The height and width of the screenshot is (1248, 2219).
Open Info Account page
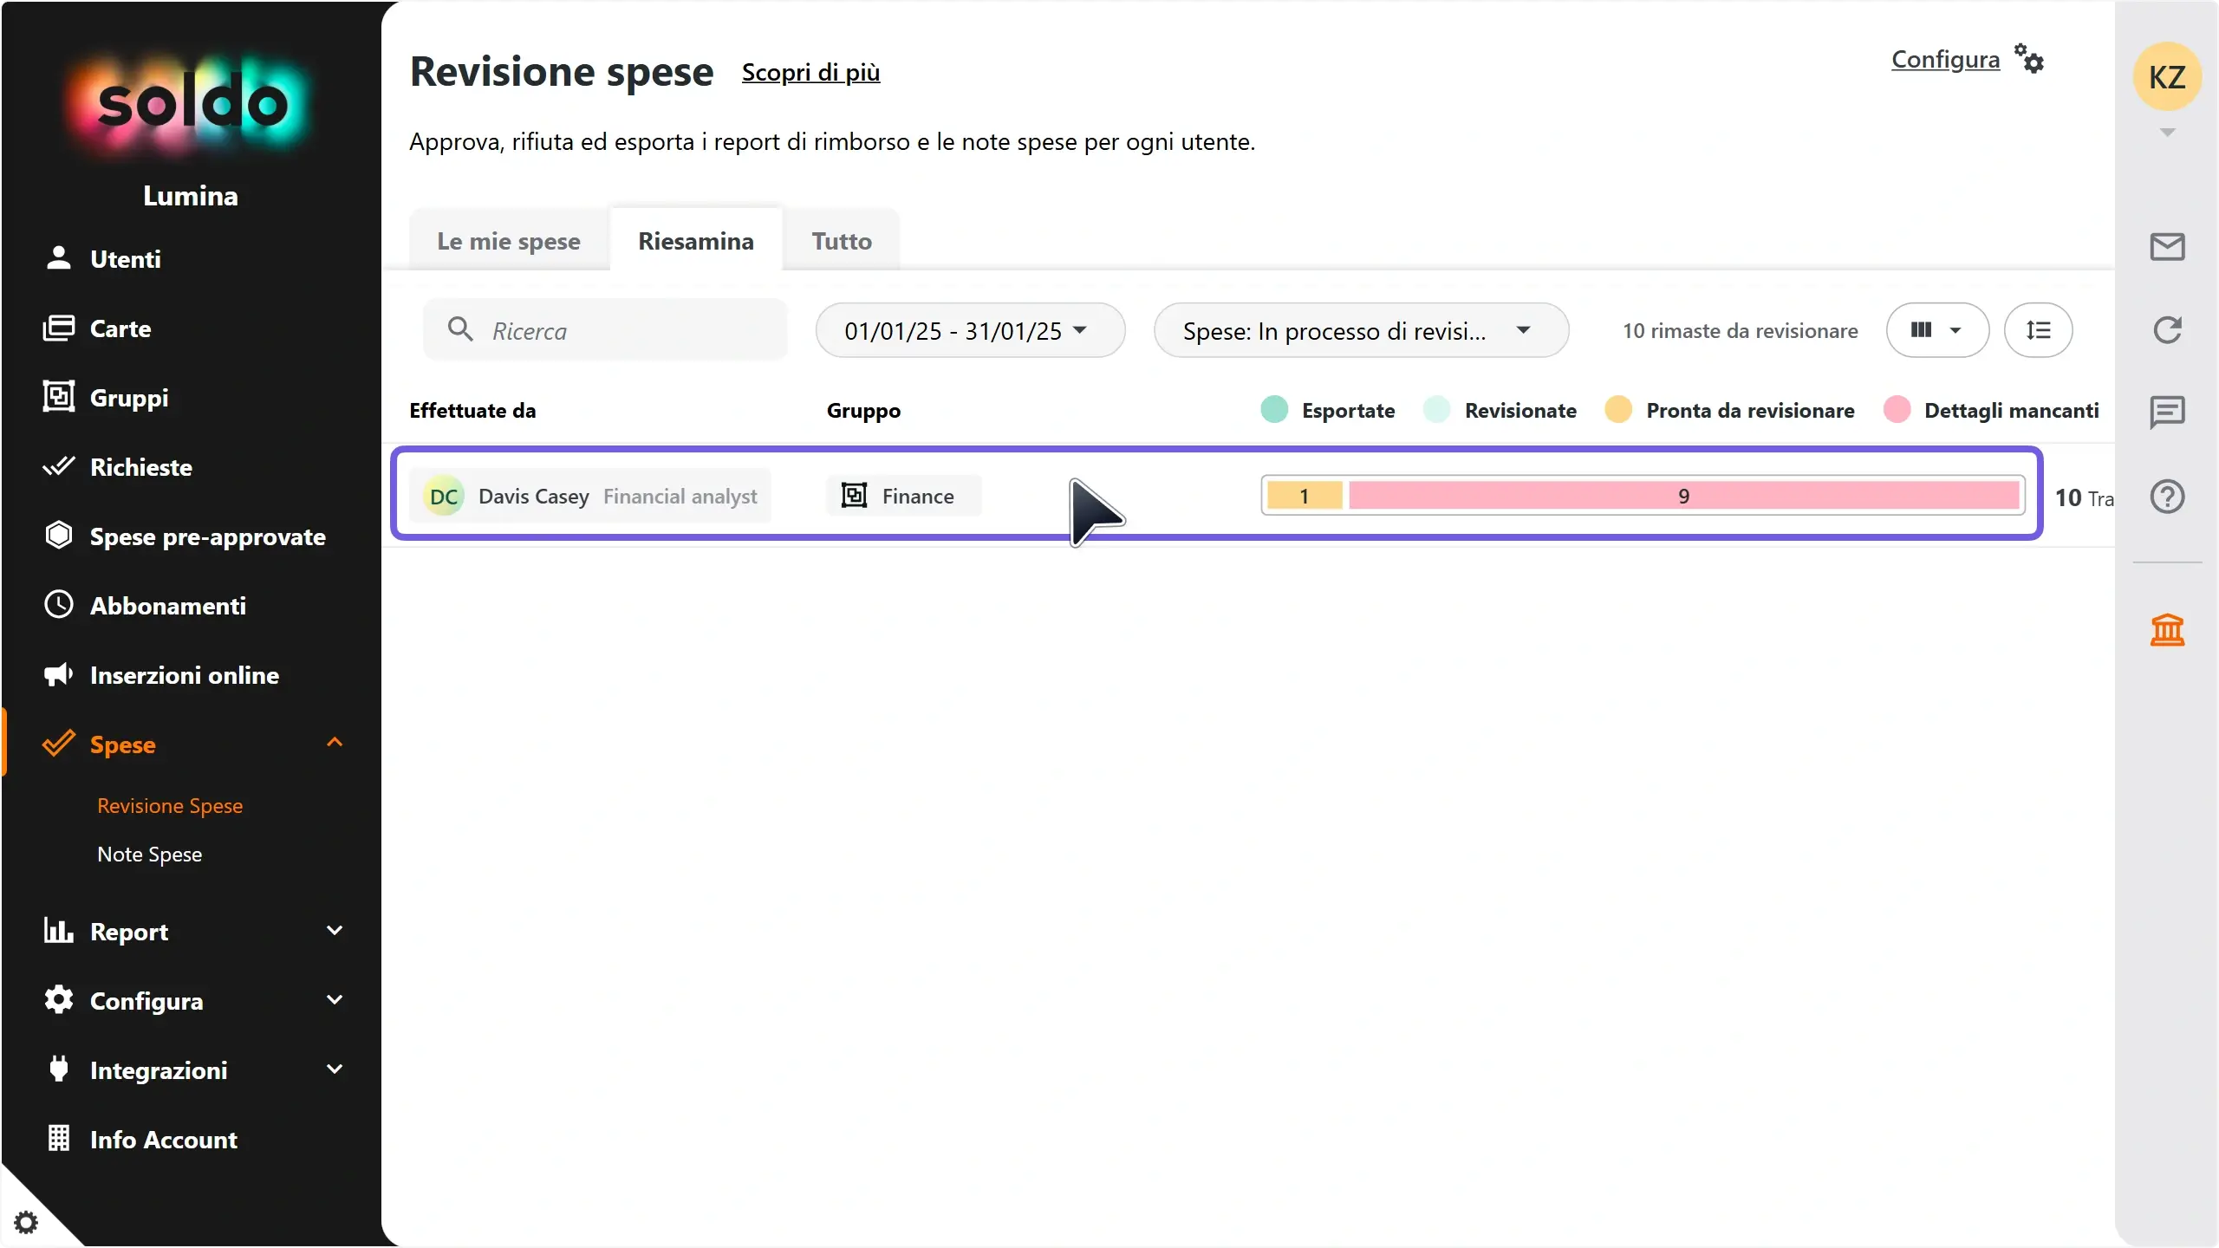(x=163, y=1140)
